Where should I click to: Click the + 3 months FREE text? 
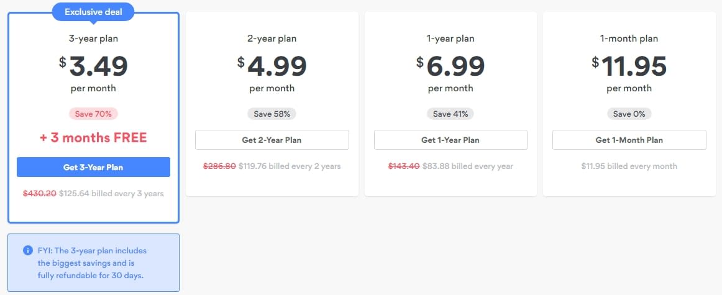click(93, 138)
